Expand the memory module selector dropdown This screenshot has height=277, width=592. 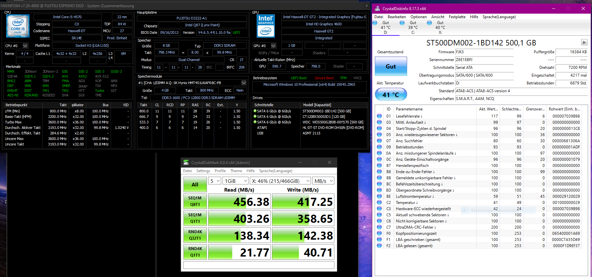(192, 83)
